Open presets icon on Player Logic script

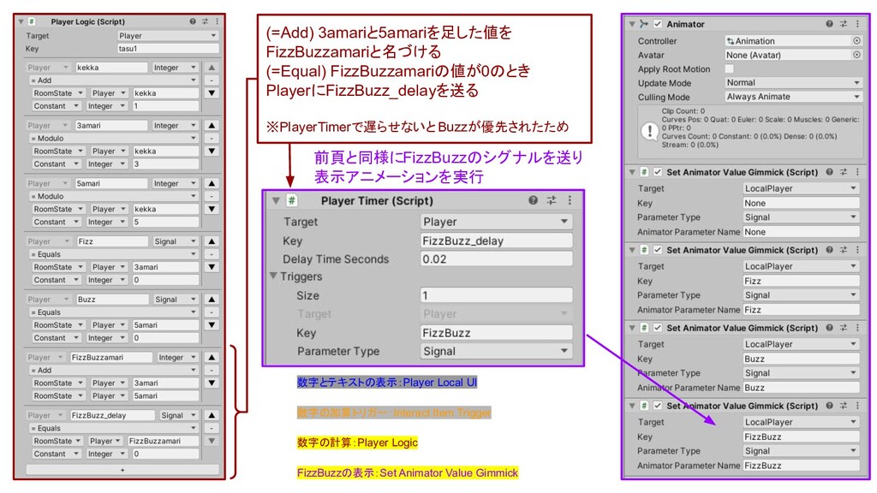click(x=205, y=21)
